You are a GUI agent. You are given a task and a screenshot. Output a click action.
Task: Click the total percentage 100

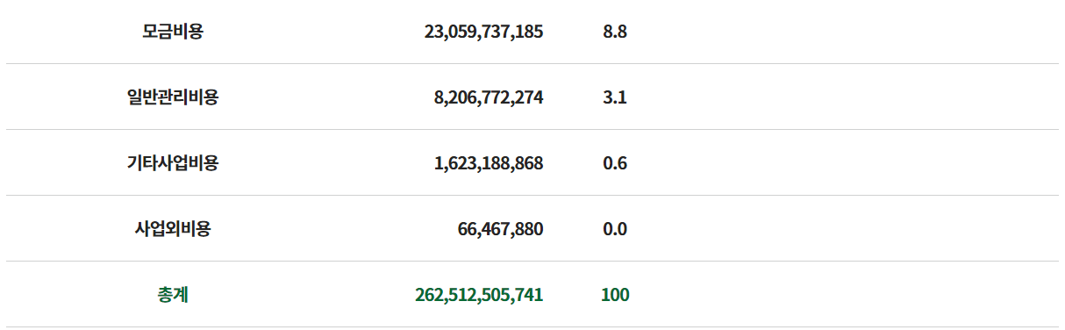tap(615, 296)
